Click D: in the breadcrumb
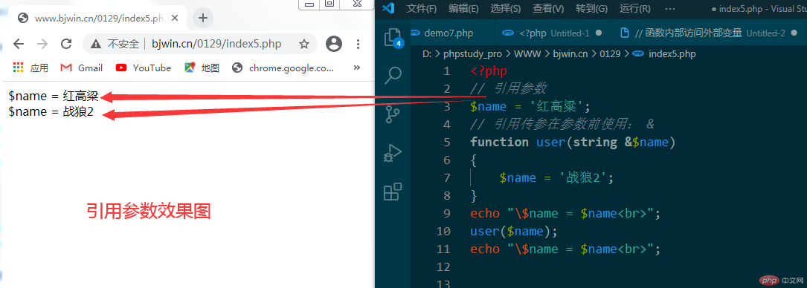Viewport: 807px width, 288px height. point(428,53)
